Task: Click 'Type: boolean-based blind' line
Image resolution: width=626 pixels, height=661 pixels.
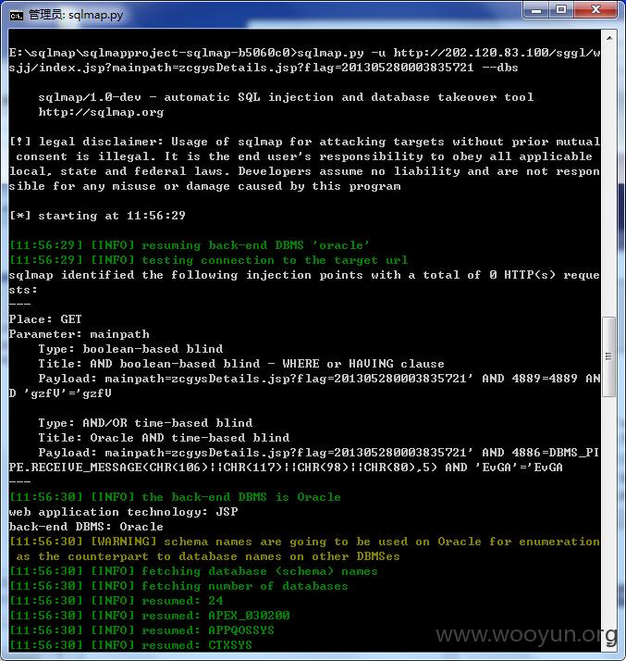Action: coord(130,349)
